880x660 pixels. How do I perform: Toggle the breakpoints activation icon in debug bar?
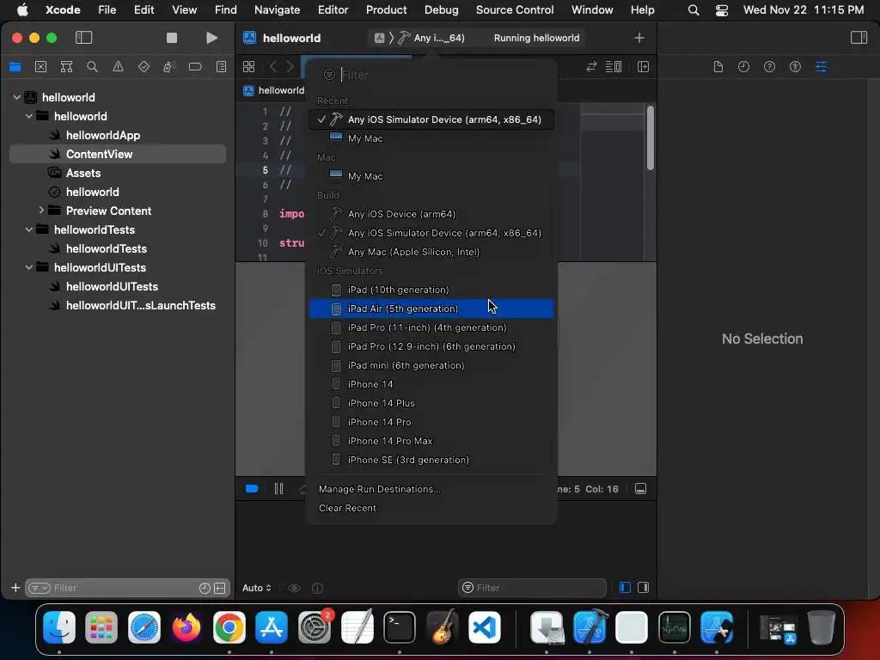point(252,489)
